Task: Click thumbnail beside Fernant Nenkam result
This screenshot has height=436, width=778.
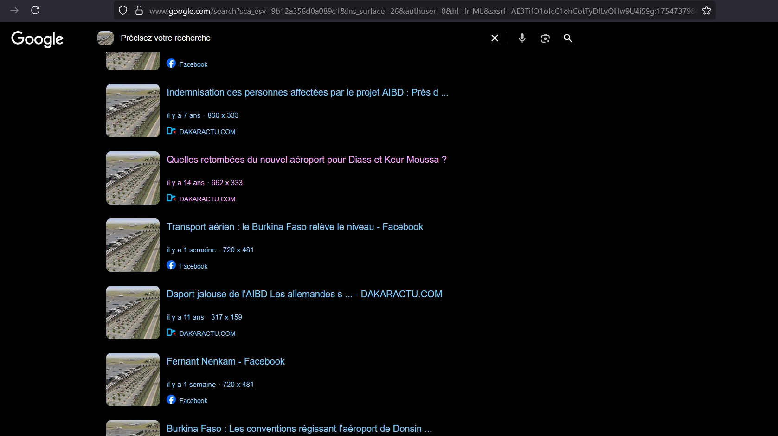Action: tap(133, 379)
